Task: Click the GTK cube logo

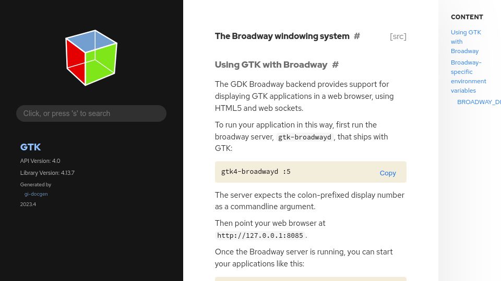Action: pos(91,58)
